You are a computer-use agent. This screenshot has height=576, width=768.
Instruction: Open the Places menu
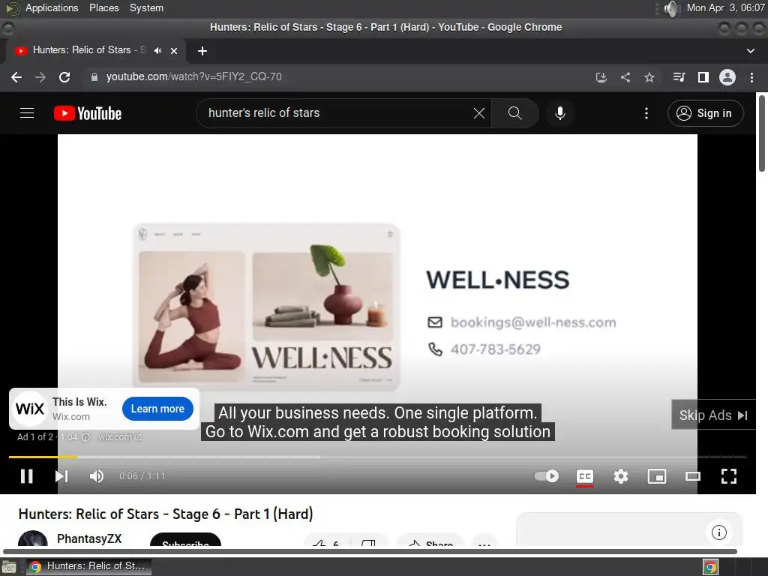(x=103, y=7)
